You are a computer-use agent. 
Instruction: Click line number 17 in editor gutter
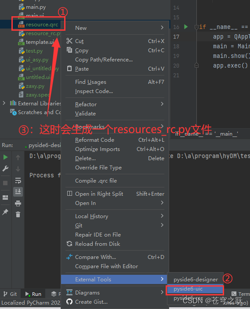(176, 37)
